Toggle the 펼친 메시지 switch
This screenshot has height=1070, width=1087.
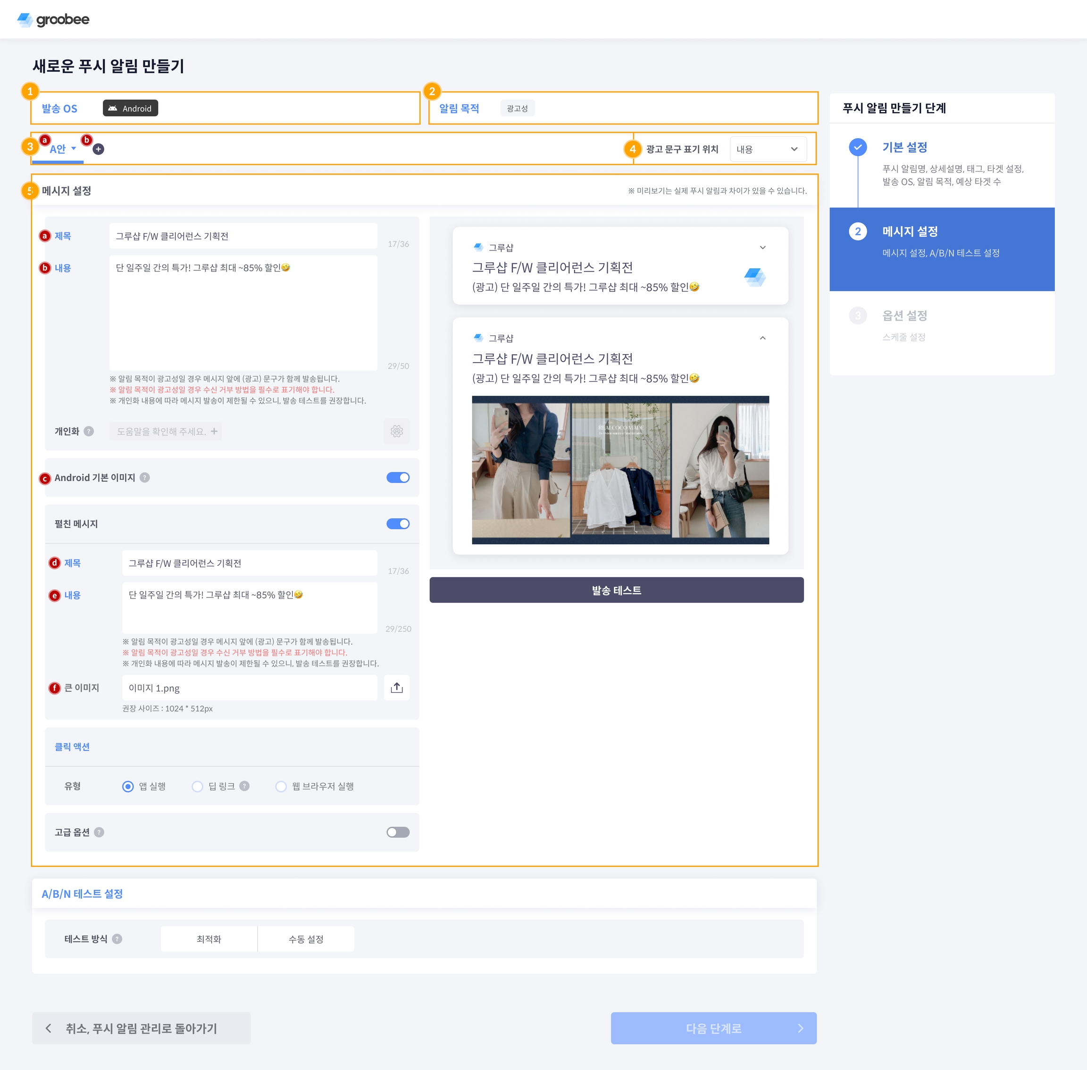[398, 523]
